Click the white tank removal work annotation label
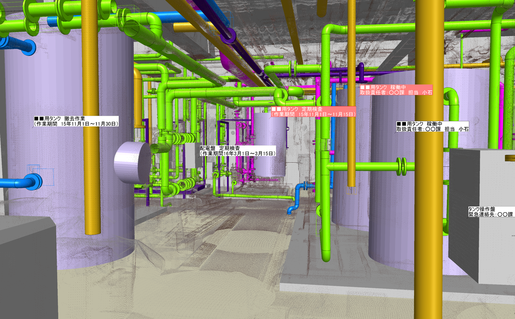Screen dimensions: 515x319 coord(76,121)
